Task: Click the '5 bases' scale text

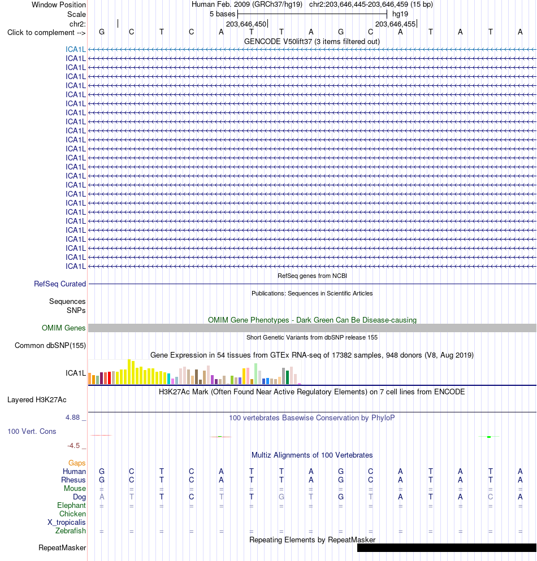Action: click(x=222, y=14)
